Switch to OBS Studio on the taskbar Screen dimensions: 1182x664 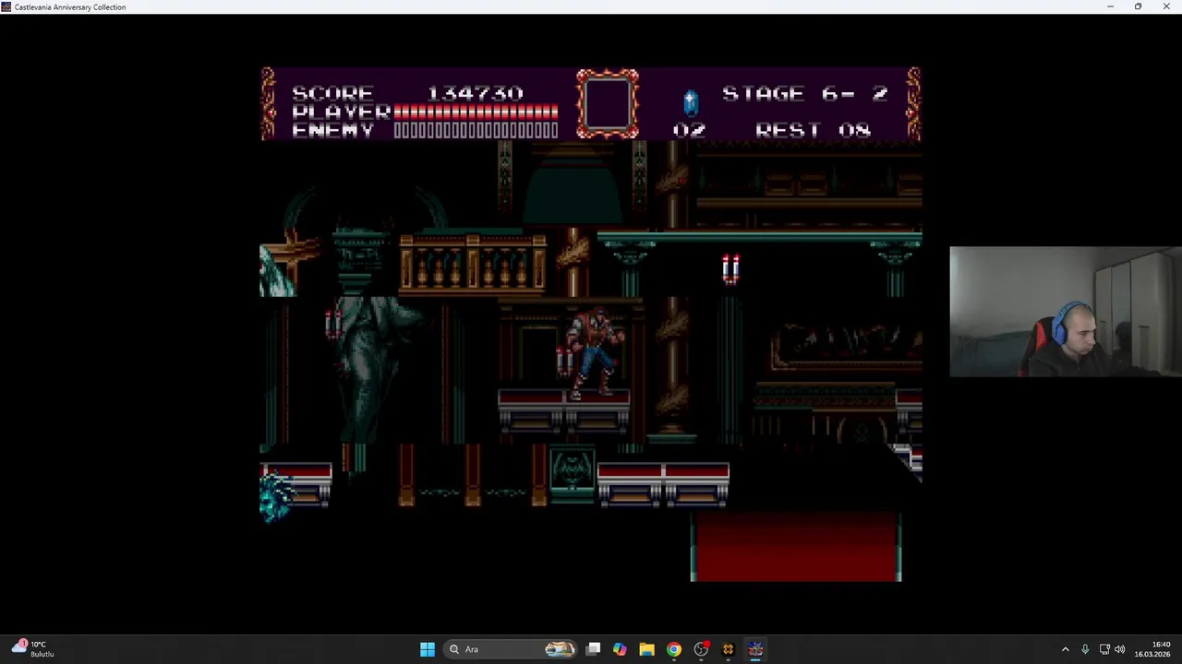[x=701, y=649]
